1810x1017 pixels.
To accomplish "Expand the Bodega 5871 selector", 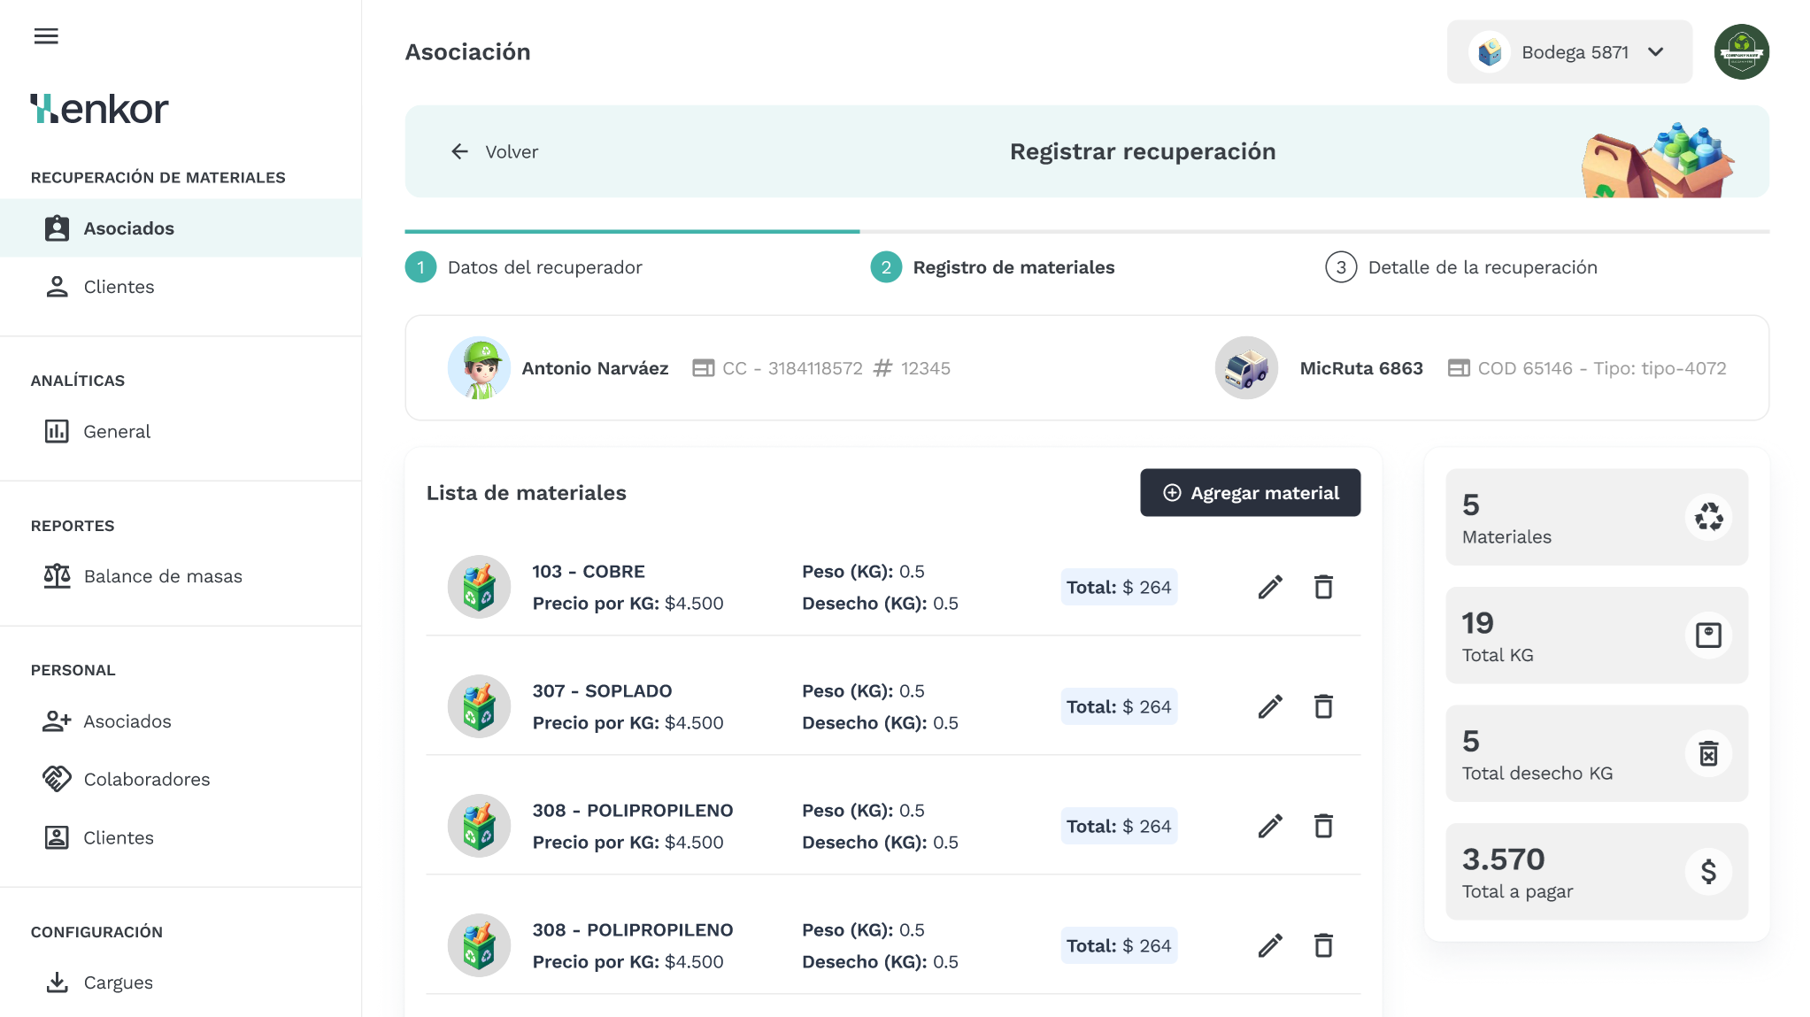I will coord(1569,51).
